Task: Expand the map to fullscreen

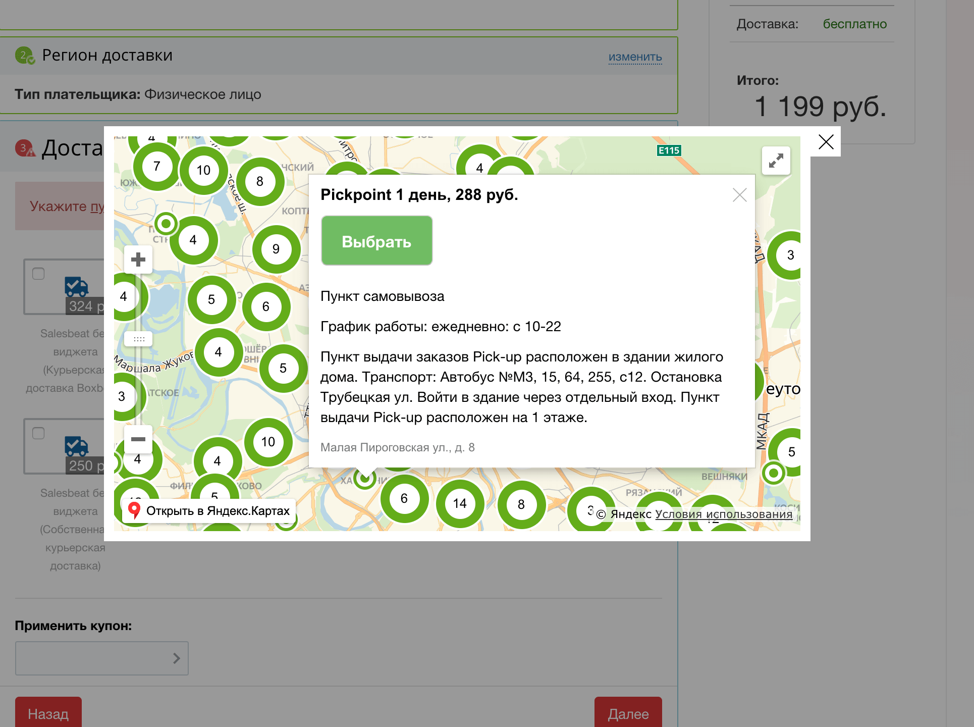Action: [776, 161]
